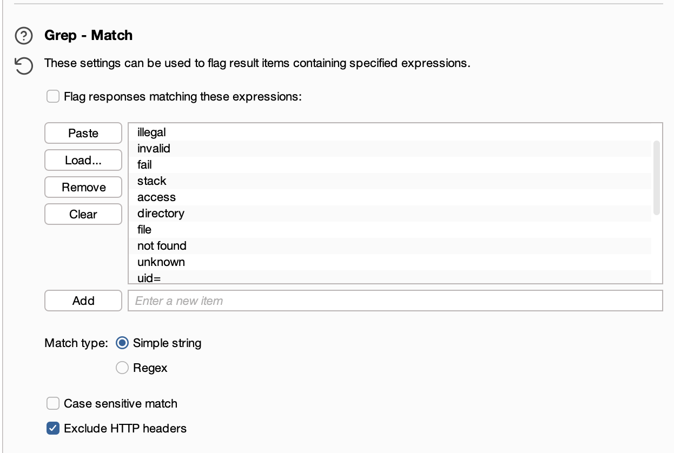Click the restore defaults arrow icon
This screenshot has width=674, height=453.
click(x=23, y=66)
